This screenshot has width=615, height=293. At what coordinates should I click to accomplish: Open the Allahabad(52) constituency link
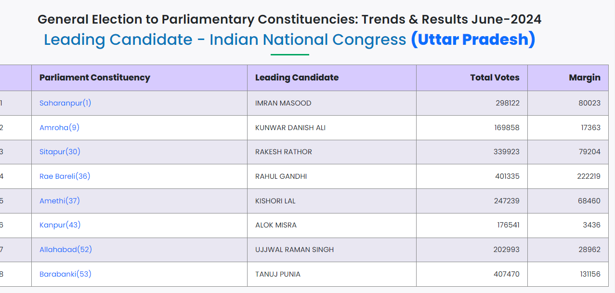coord(65,250)
